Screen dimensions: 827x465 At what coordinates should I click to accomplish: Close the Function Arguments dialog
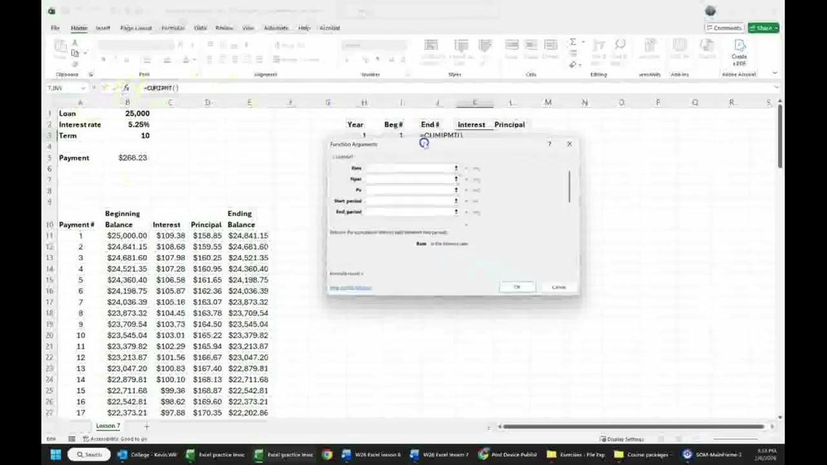(569, 144)
